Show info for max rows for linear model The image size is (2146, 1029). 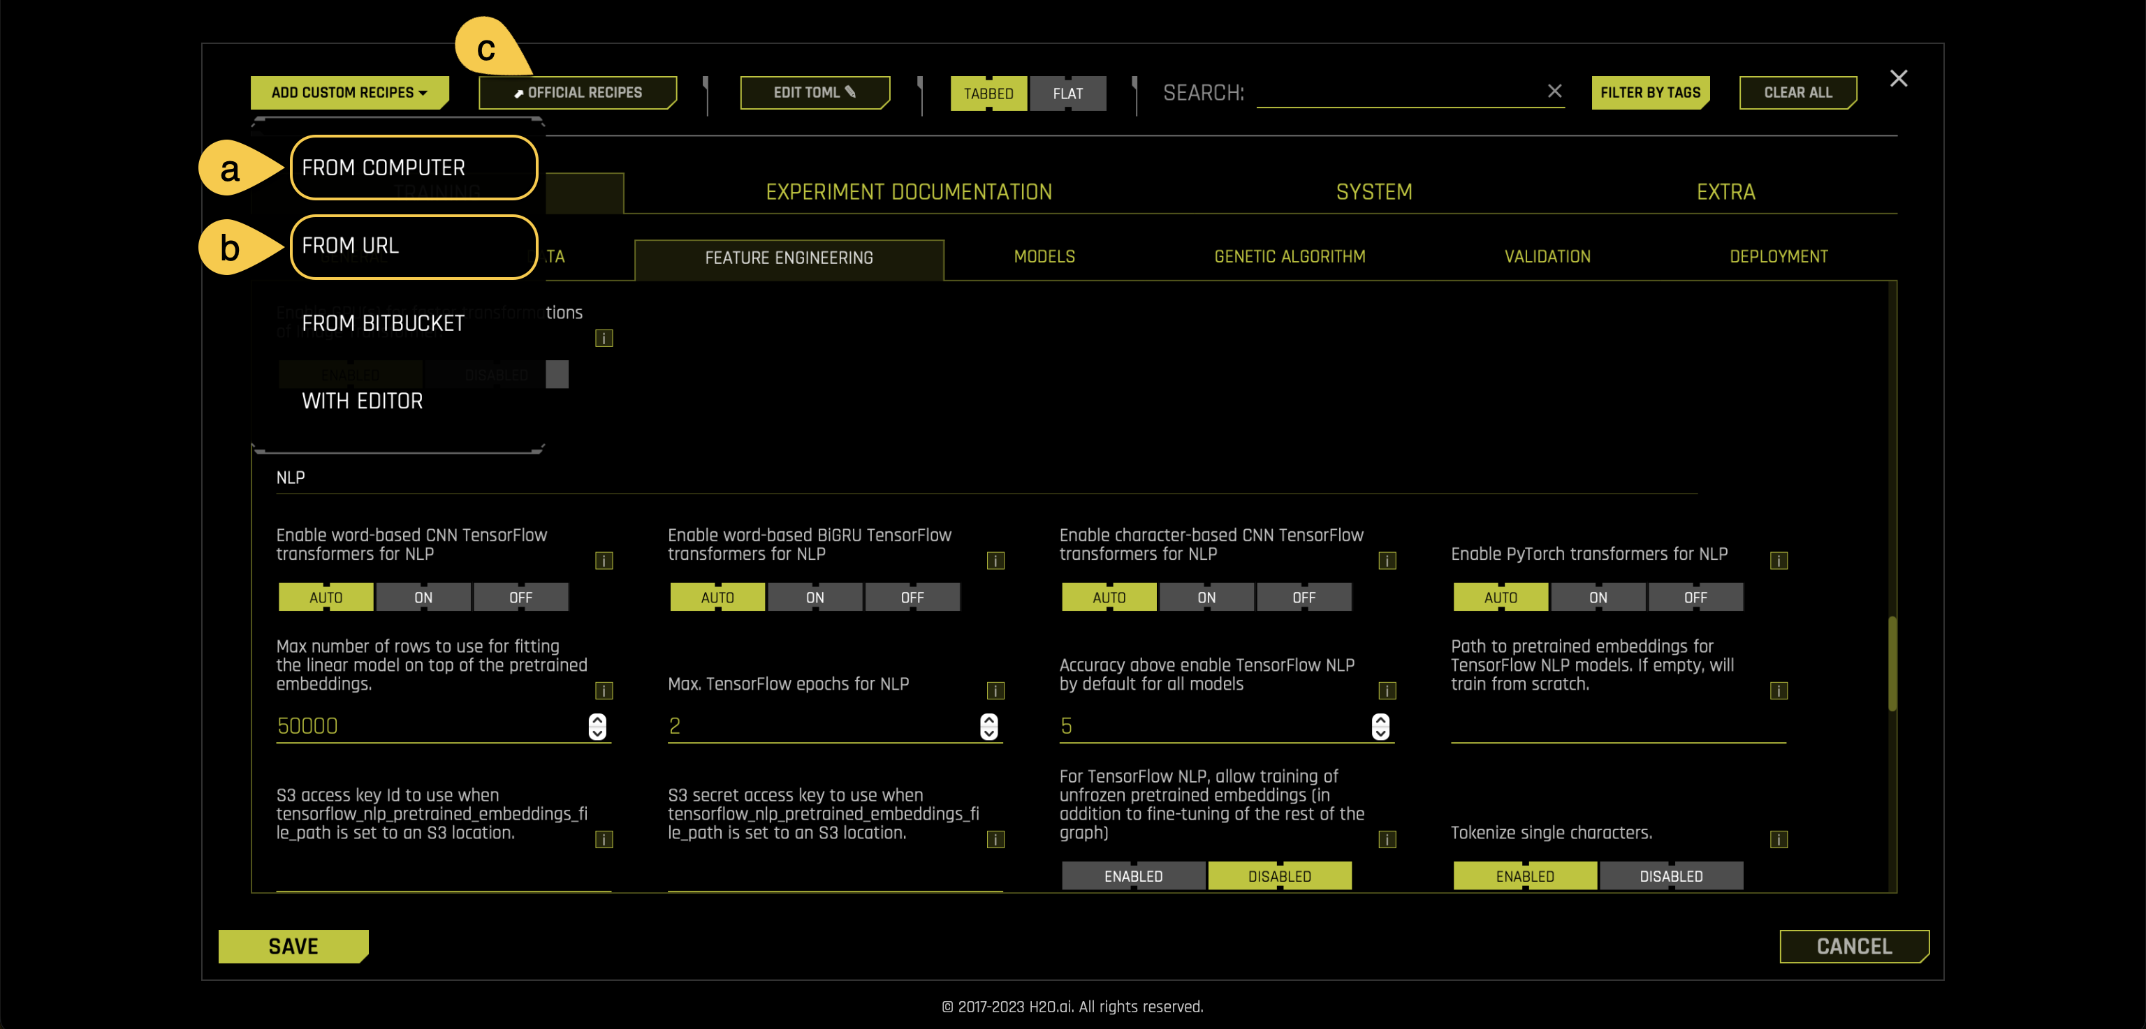(604, 690)
